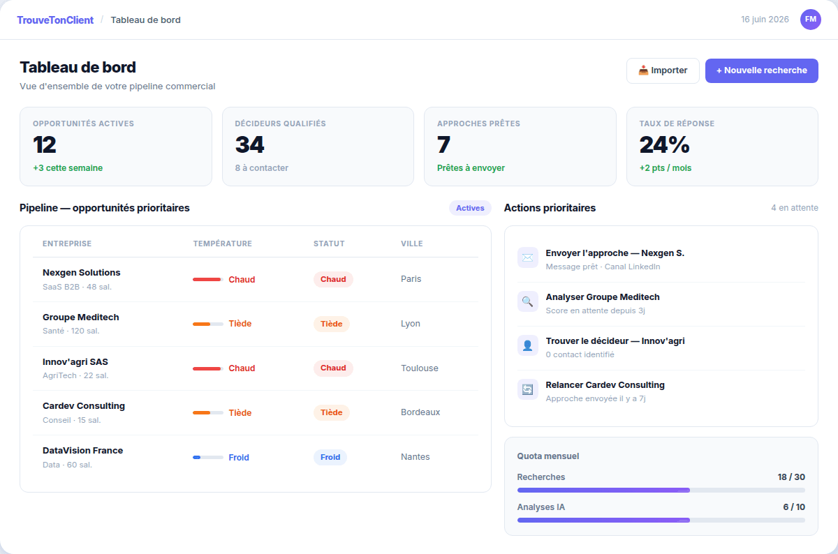The image size is (838, 554).
Task: Click the 18 / 30 quota value
Action: coord(791,477)
